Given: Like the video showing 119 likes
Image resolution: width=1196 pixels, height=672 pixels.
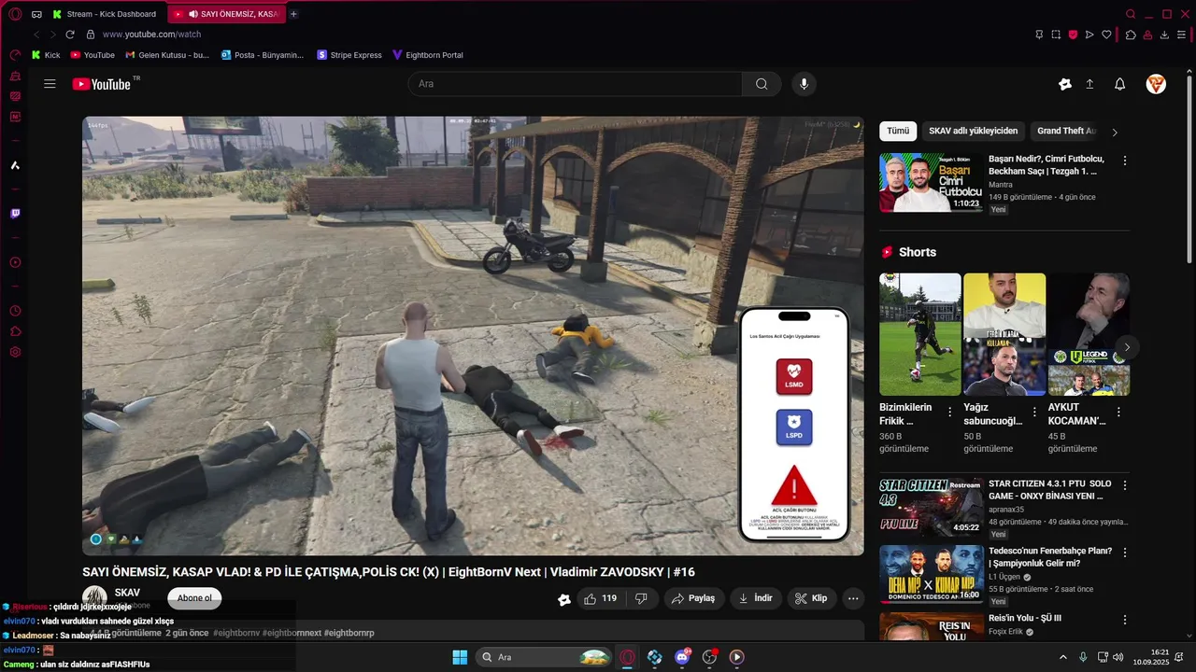Looking at the screenshot, I should click(601, 598).
